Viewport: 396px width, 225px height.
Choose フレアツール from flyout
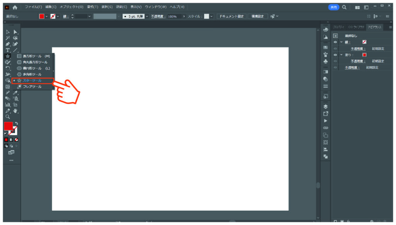(33, 87)
